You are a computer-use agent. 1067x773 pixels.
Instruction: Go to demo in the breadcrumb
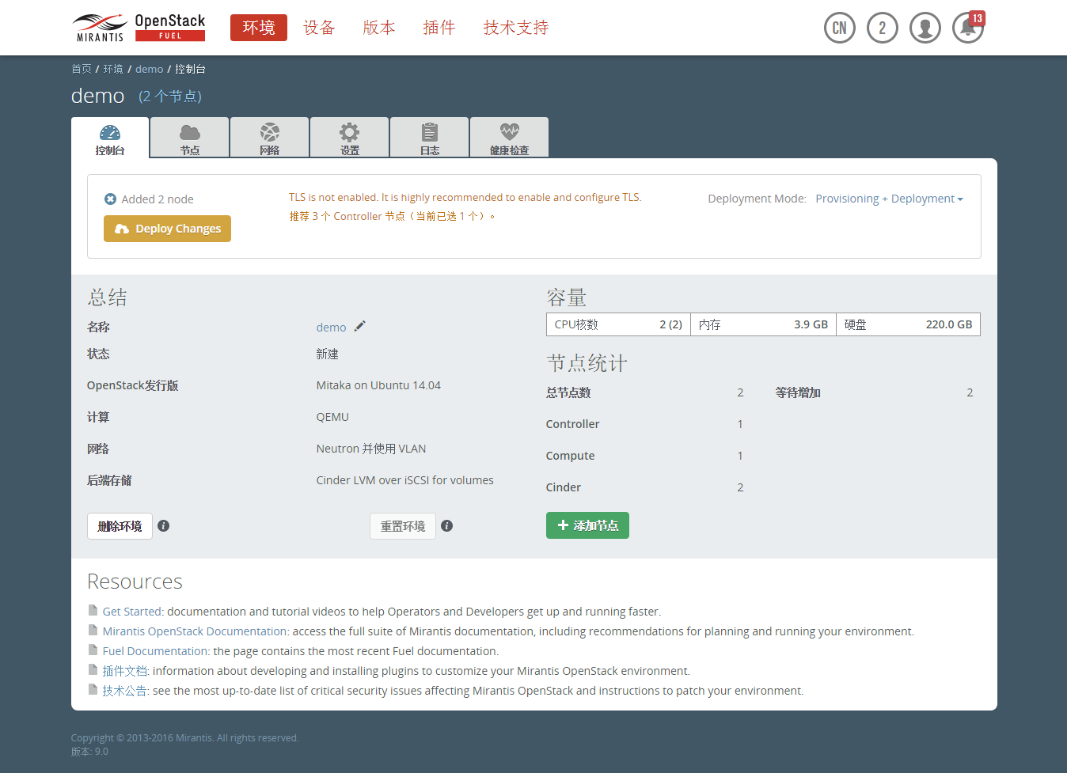[150, 69]
